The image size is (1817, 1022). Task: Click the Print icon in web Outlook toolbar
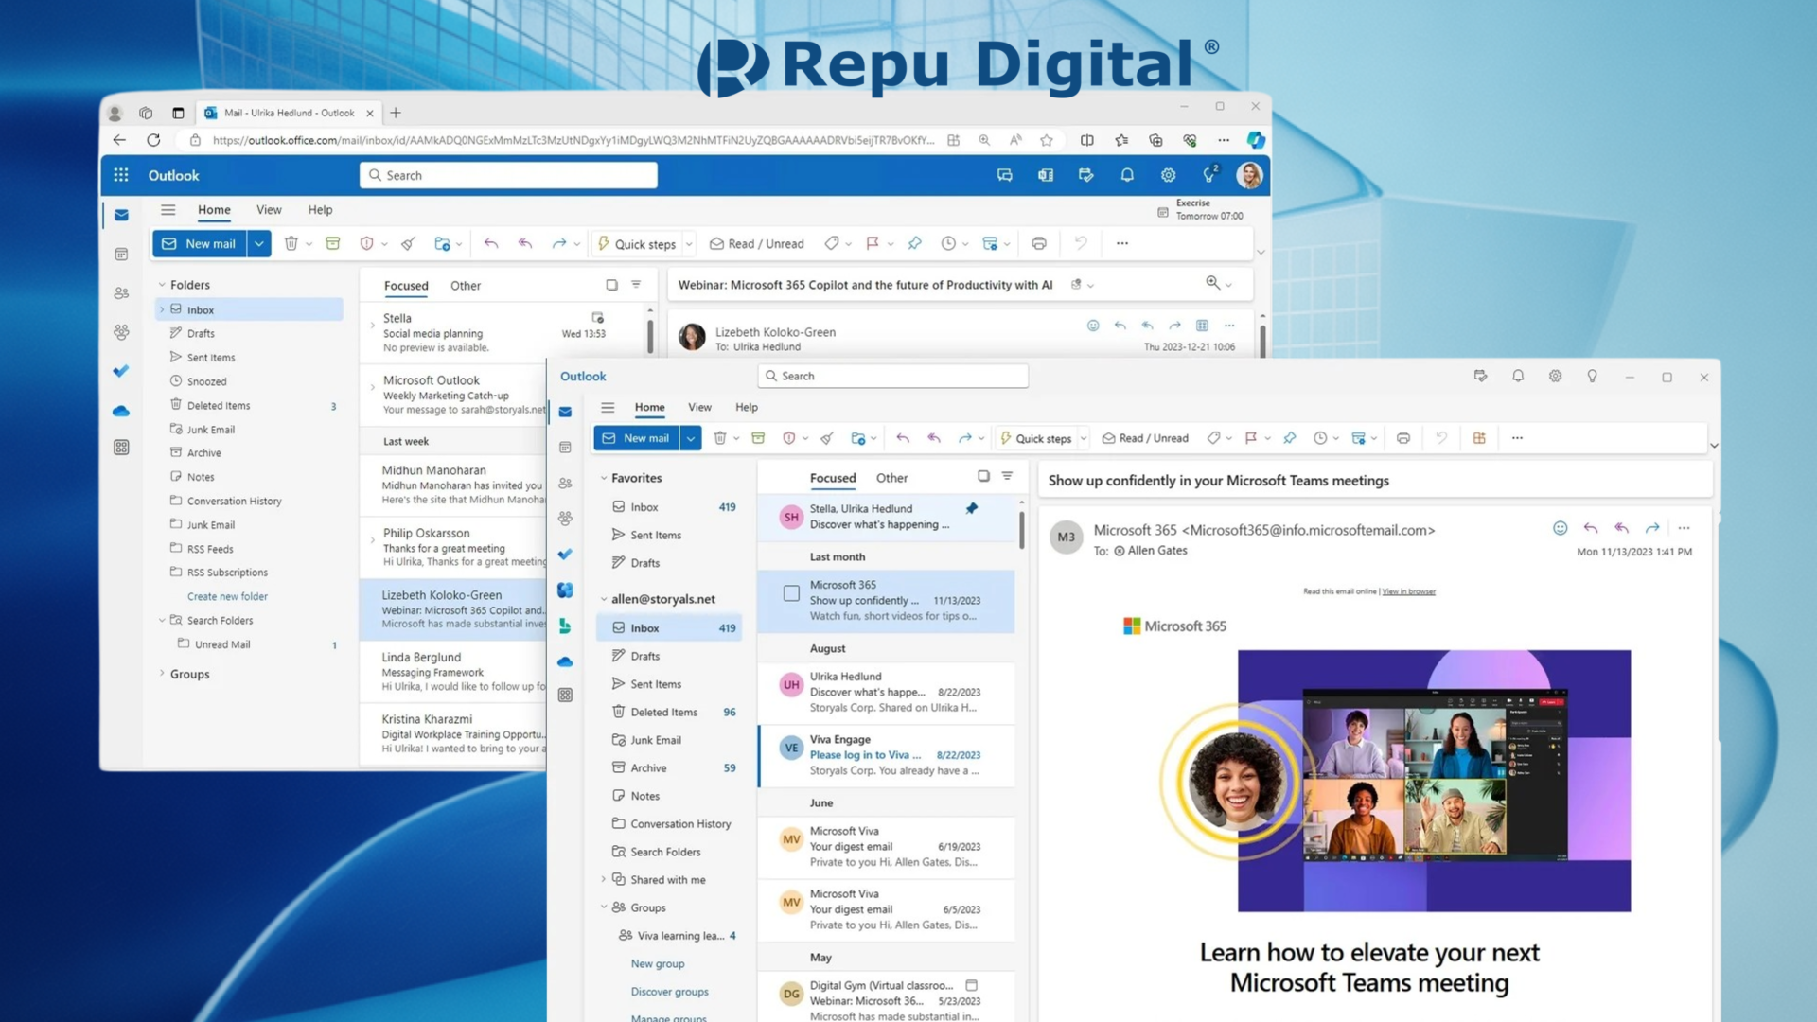tap(1039, 243)
